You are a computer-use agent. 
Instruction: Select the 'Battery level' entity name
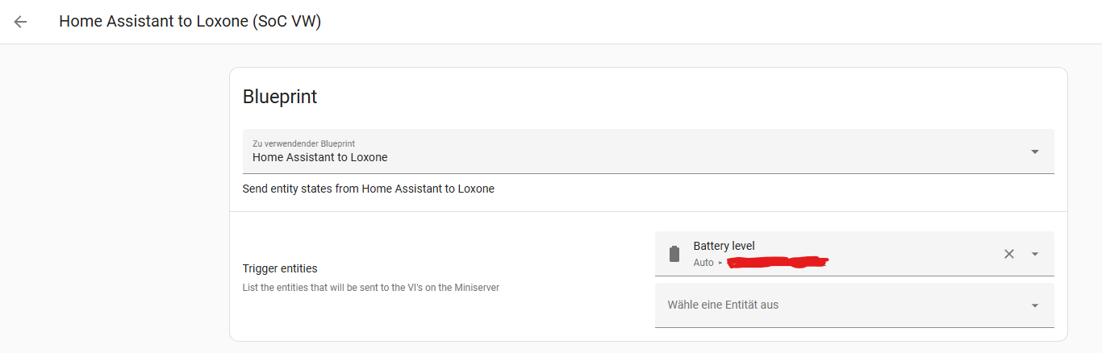point(724,246)
